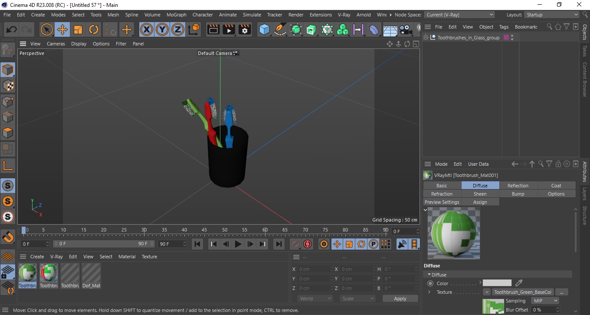Open the viewport Cameras menu

point(56,44)
